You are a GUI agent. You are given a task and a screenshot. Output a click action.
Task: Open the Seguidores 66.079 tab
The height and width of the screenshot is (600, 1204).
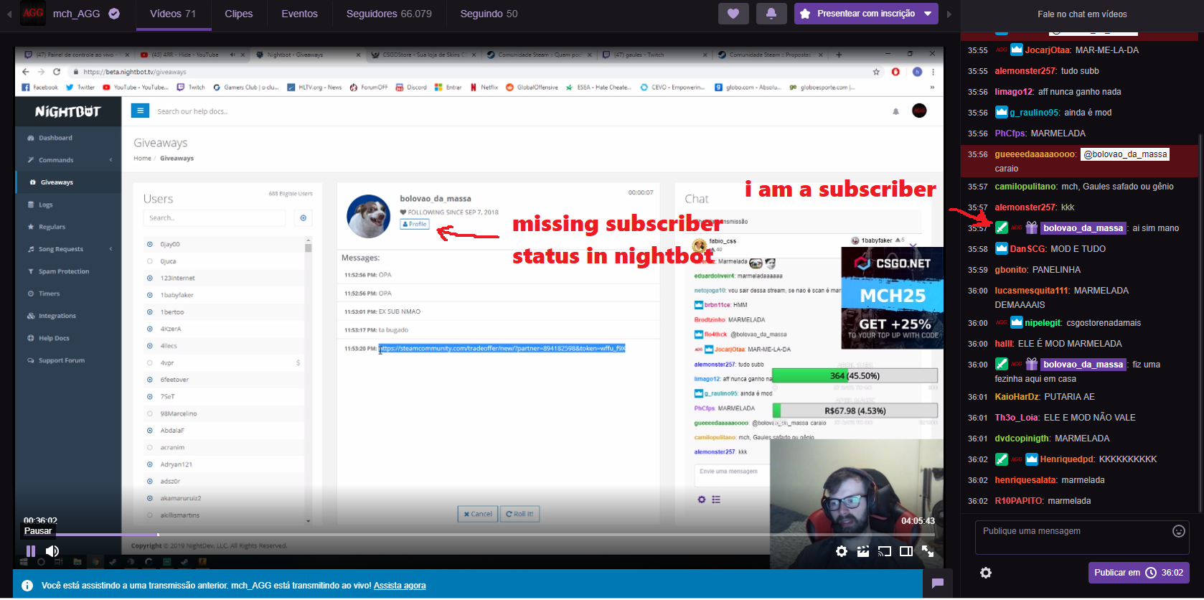pos(389,14)
